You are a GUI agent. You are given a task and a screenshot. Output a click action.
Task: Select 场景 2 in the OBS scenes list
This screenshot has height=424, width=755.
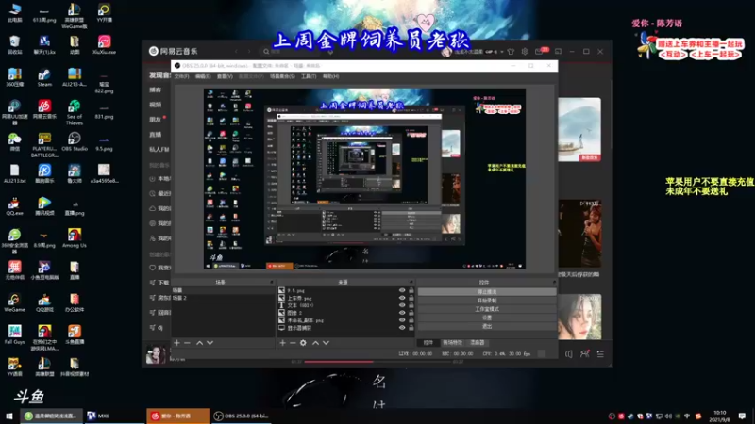click(x=223, y=298)
